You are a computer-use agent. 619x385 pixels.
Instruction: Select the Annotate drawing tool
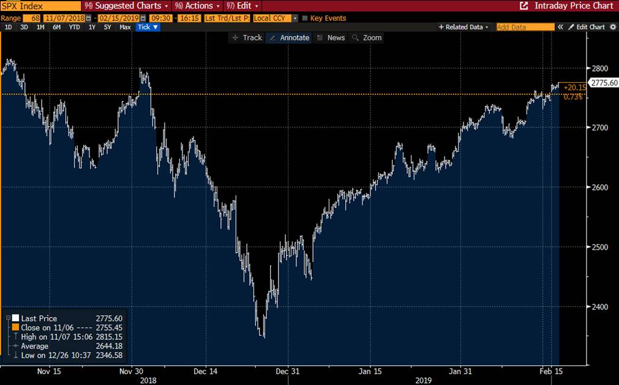coord(290,38)
